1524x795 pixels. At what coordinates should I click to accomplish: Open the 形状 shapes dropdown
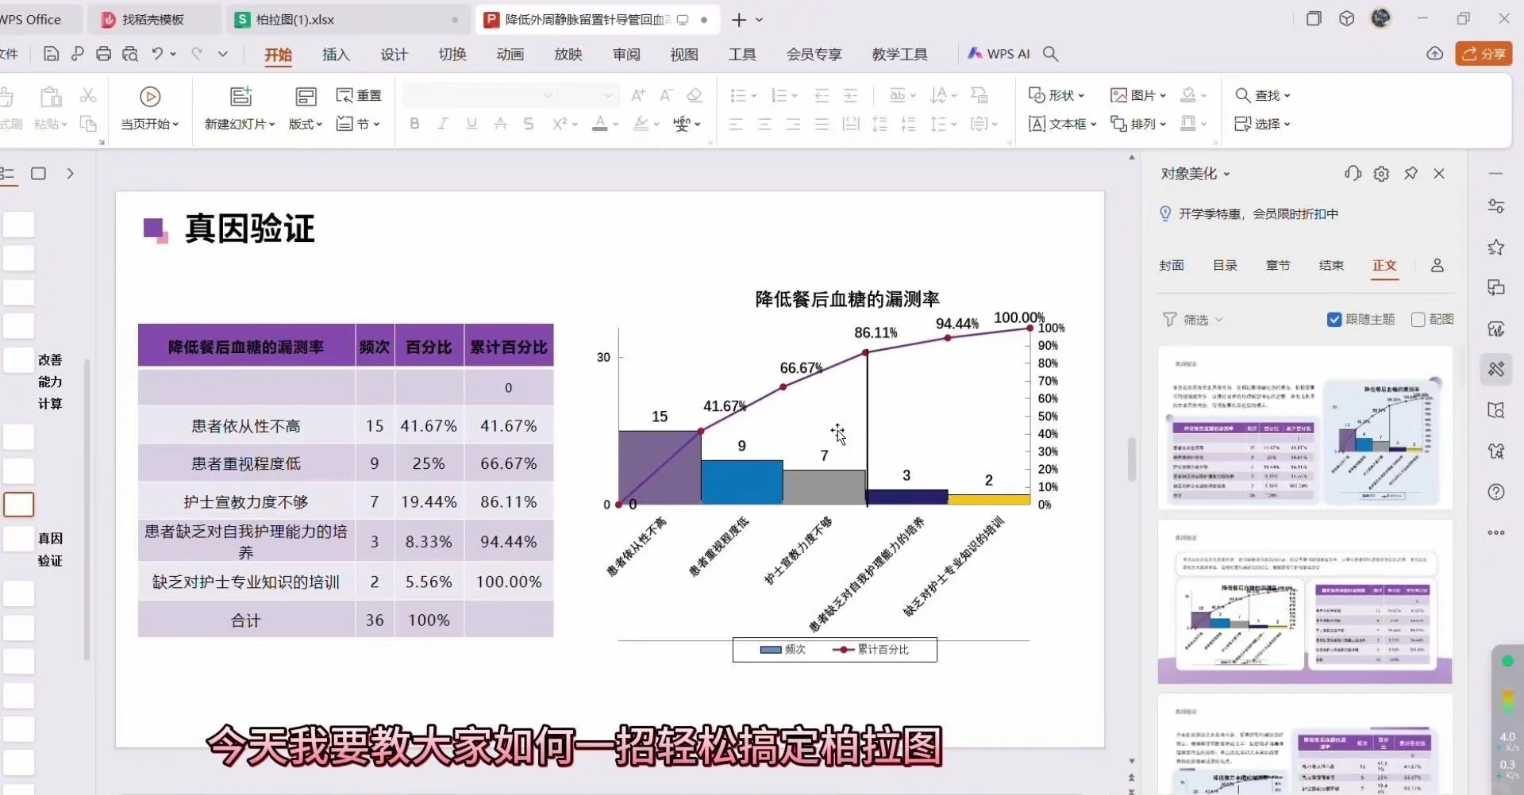coord(1056,95)
